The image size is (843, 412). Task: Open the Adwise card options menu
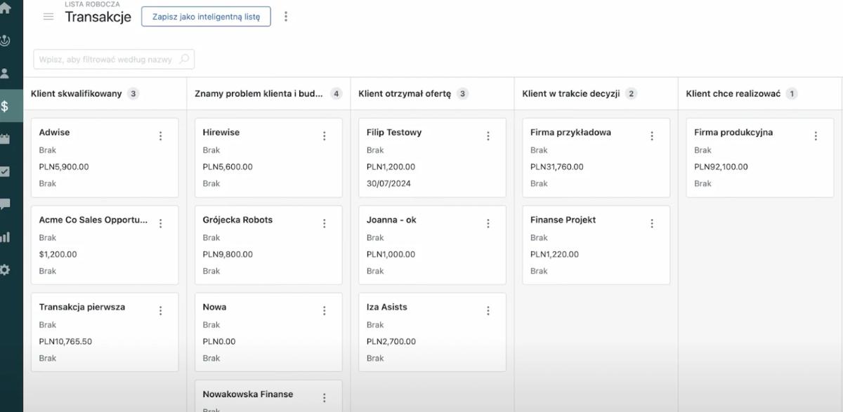tap(160, 136)
